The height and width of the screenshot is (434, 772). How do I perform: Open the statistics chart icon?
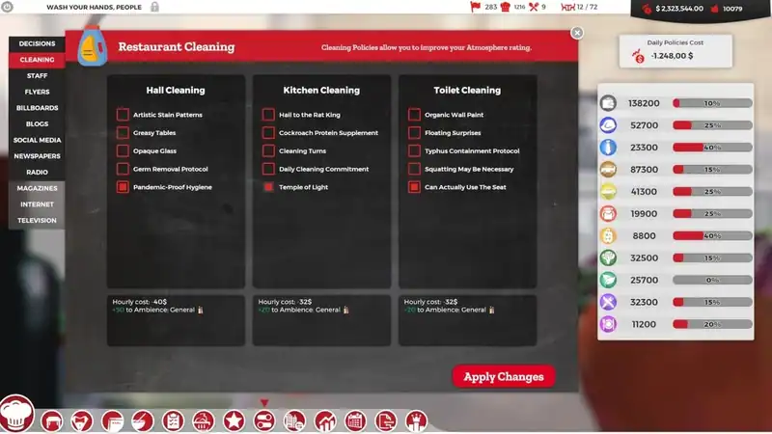[325, 420]
